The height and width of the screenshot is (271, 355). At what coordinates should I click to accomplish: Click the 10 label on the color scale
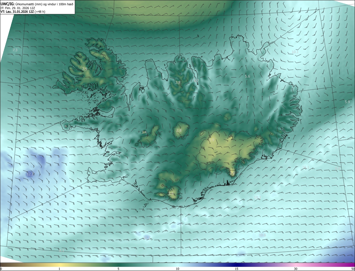click(177, 269)
